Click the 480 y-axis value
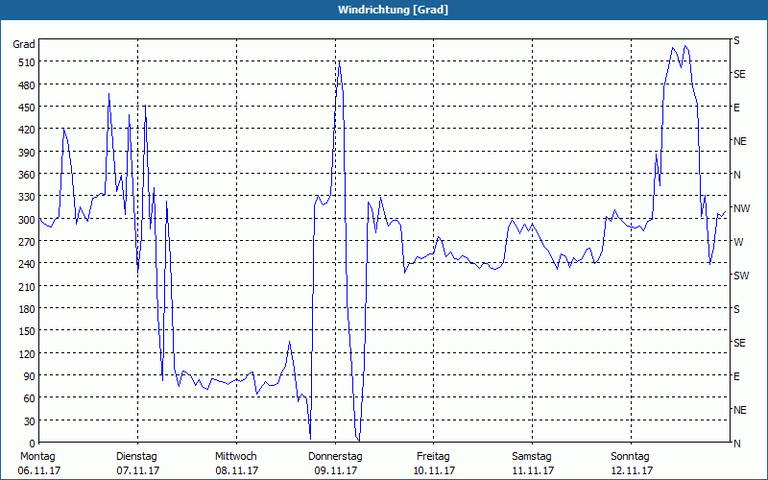 tap(27, 85)
